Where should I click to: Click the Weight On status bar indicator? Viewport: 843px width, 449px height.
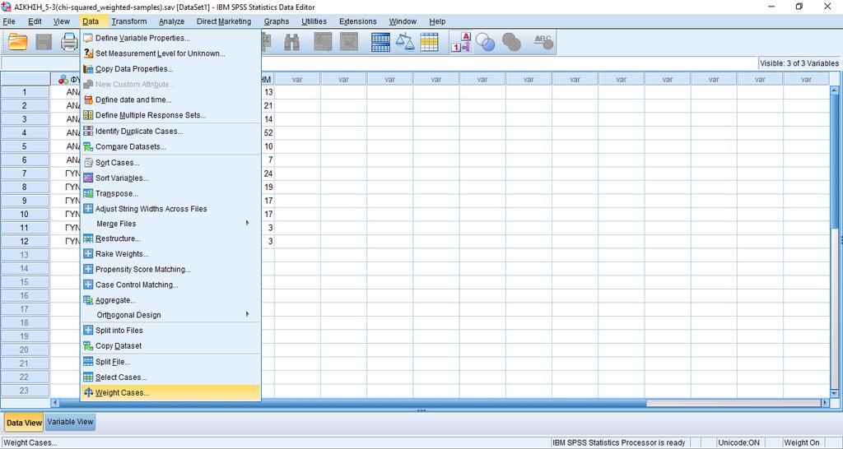point(802,442)
